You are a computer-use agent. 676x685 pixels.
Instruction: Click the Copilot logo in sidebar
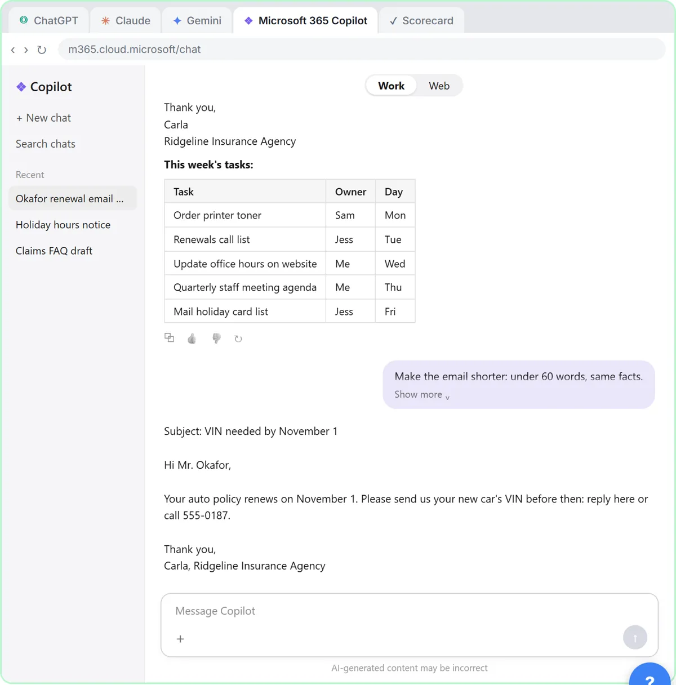(x=21, y=87)
